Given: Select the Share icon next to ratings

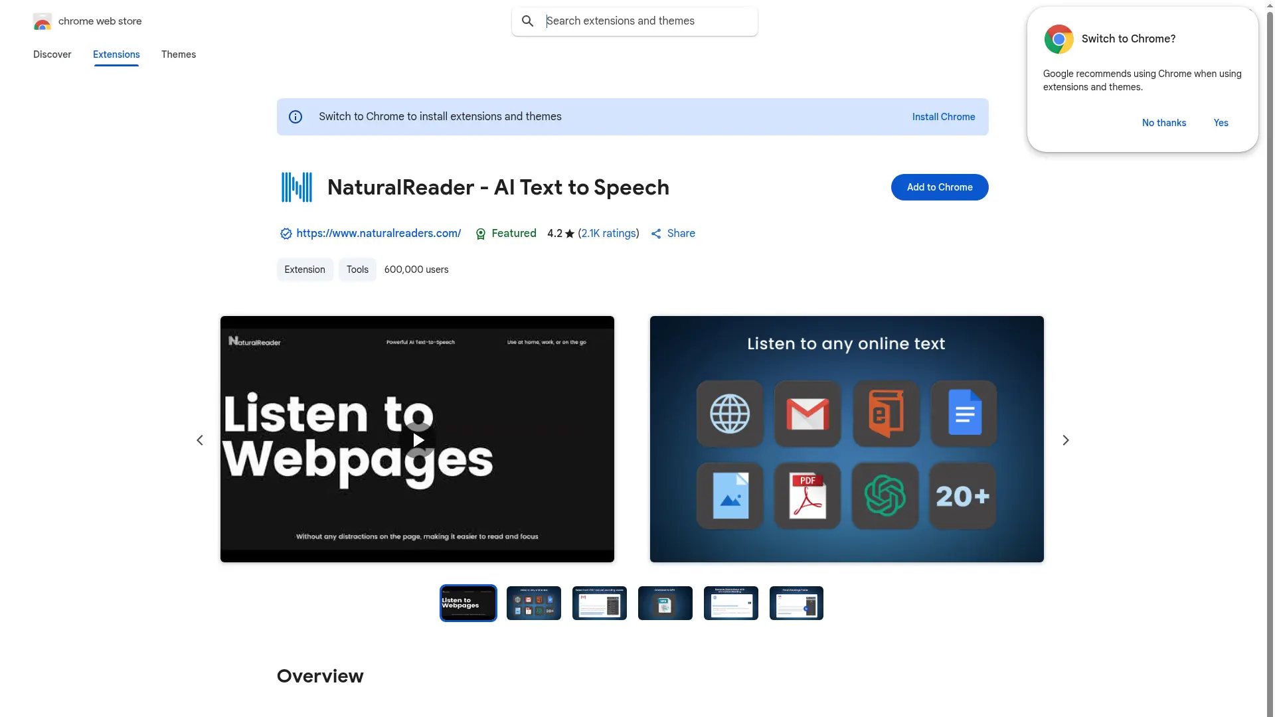Looking at the screenshot, I should [656, 233].
